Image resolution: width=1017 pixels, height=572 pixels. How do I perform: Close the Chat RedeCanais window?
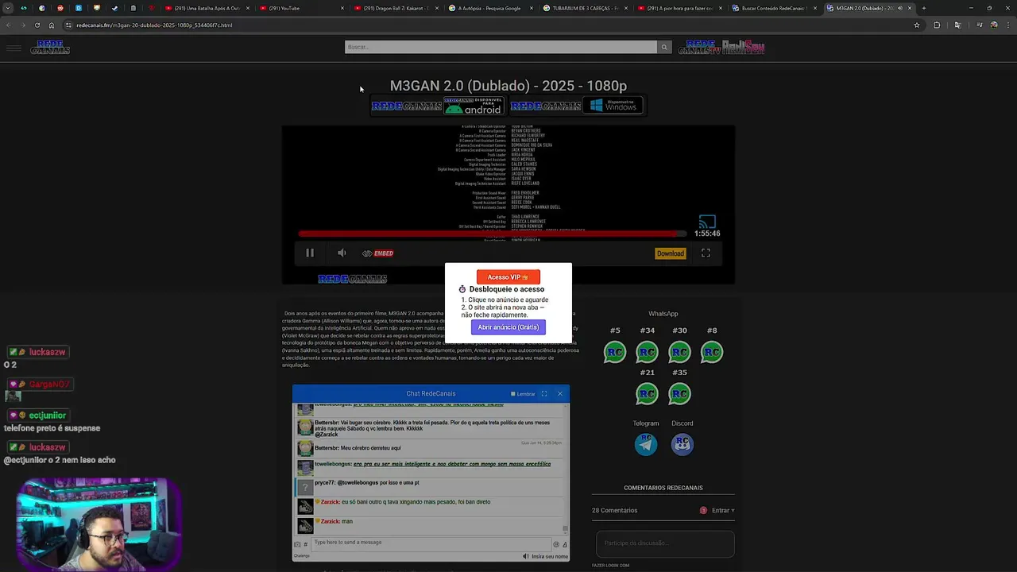(560, 394)
